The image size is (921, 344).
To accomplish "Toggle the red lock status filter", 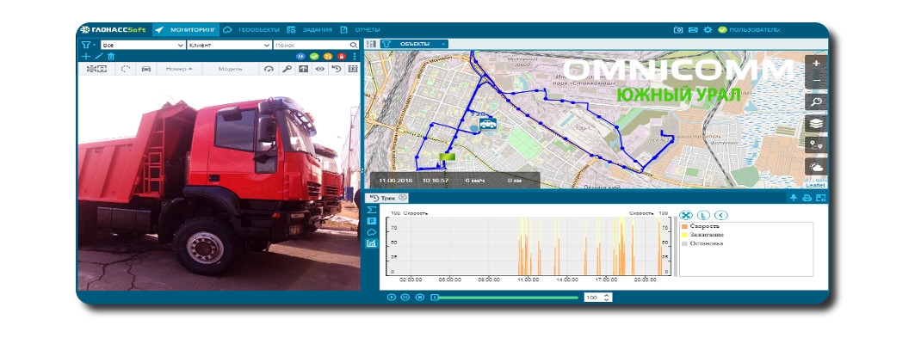I will 341,57.
